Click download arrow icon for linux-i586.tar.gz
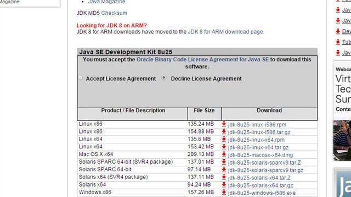351x197 pixels. coord(224,132)
